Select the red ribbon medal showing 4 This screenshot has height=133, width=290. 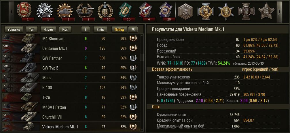click(x=145, y=11)
